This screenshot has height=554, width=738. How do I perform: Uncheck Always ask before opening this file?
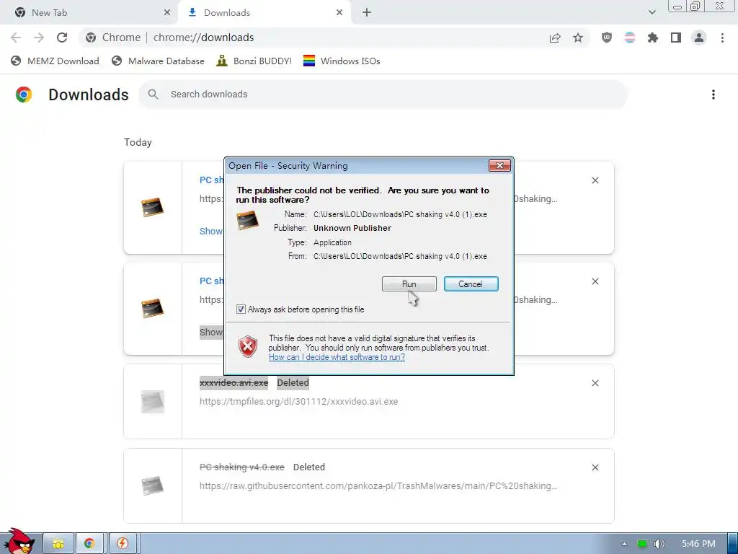coord(241,309)
